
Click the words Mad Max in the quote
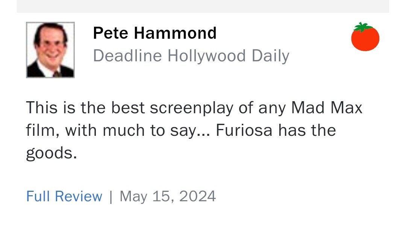(327, 108)
